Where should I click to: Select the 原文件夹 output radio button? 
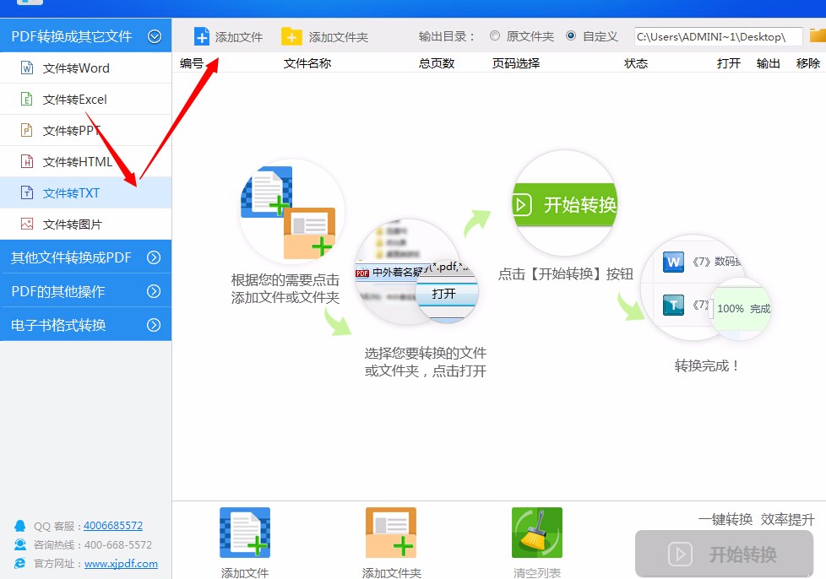[x=495, y=35]
